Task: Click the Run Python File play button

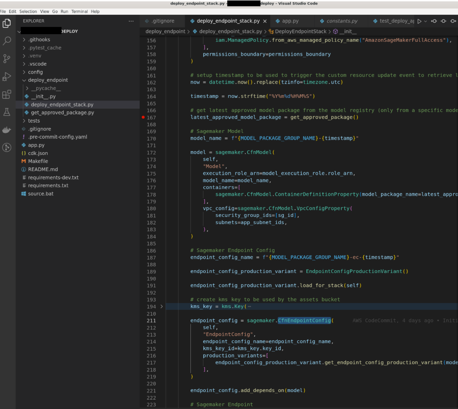Action: coord(419,21)
